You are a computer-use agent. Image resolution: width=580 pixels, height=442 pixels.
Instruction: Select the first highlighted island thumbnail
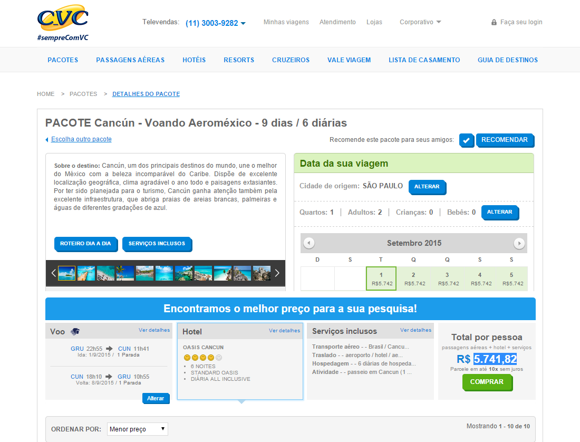coord(66,273)
